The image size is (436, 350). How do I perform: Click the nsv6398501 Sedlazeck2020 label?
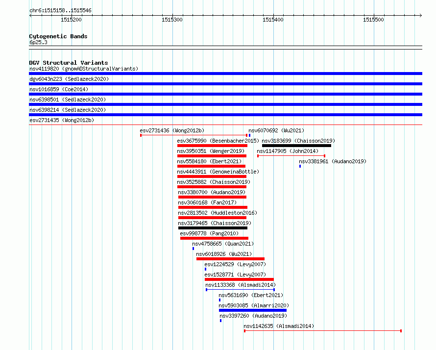(x=68, y=100)
